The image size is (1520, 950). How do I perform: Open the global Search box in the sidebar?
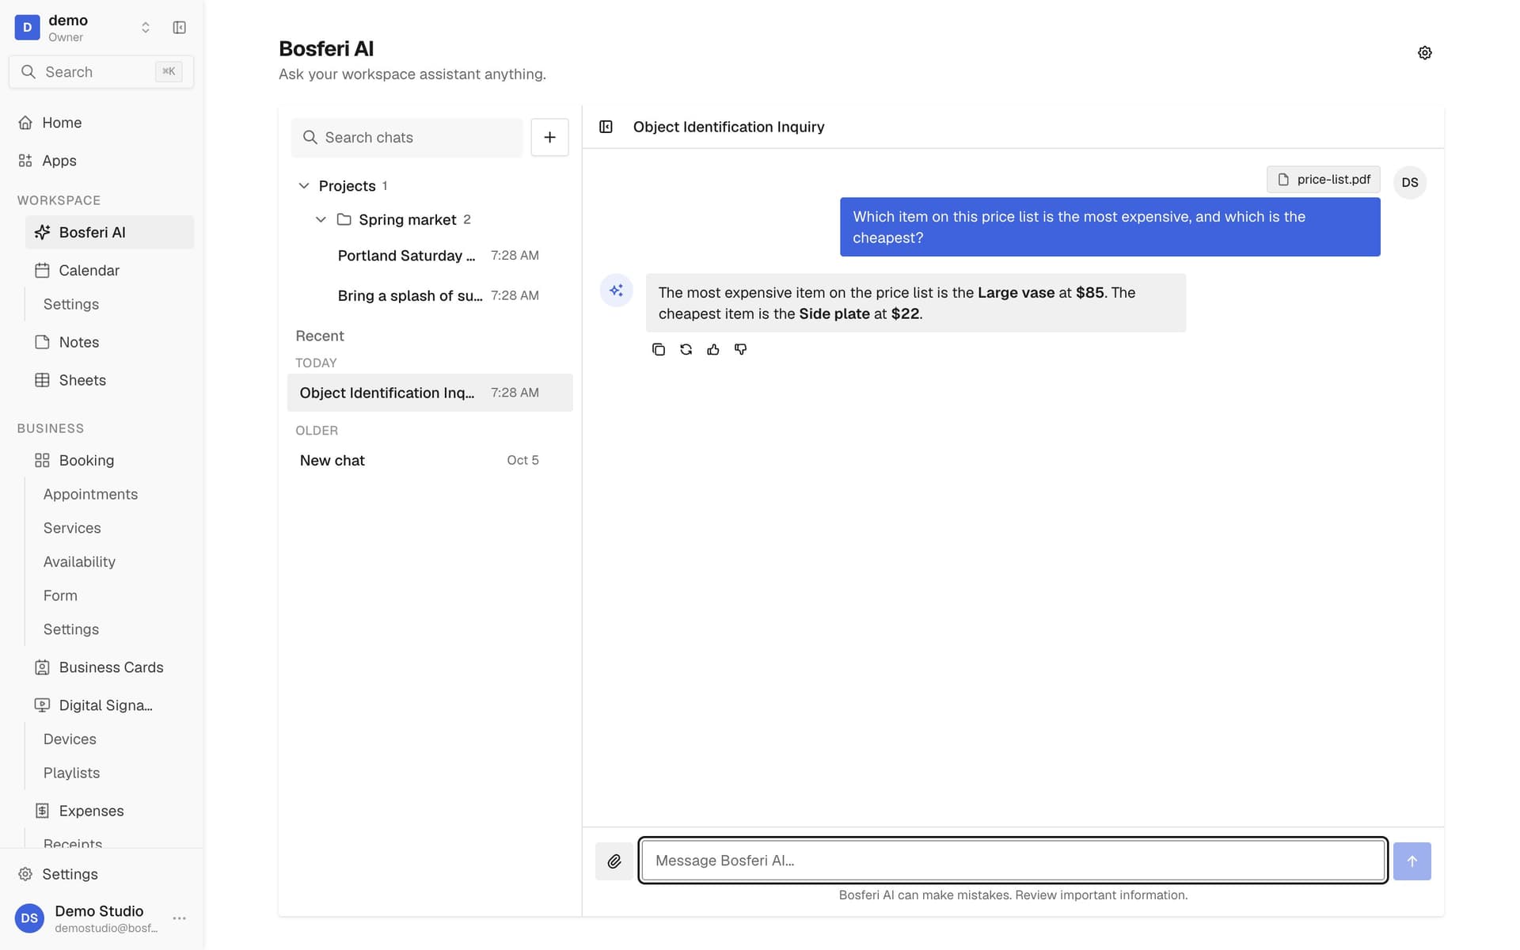101,72
